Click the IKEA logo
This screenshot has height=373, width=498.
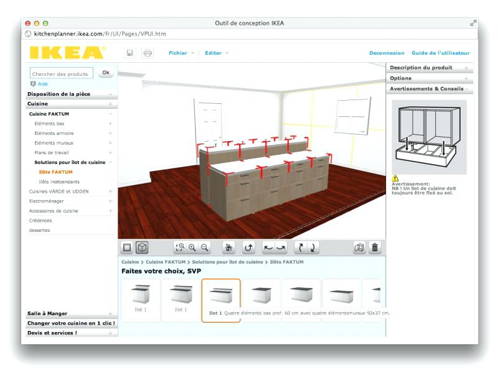point(67,53)
